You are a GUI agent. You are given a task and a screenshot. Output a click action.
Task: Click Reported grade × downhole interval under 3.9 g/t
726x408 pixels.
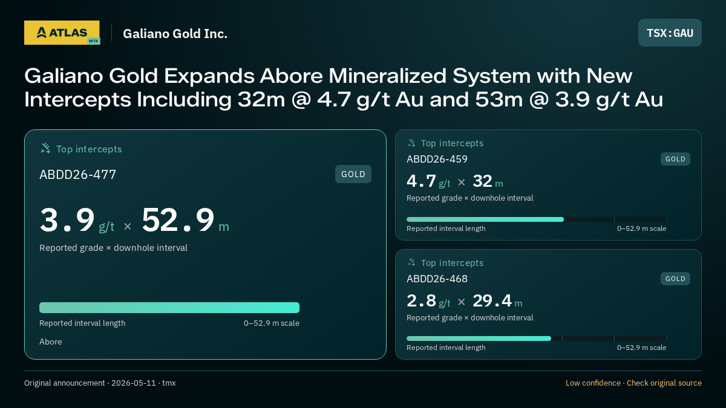point(113,248)
